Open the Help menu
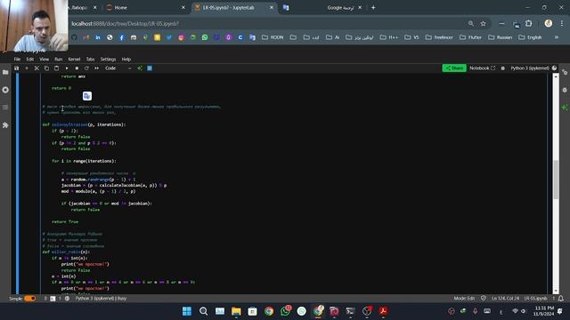 126,60
